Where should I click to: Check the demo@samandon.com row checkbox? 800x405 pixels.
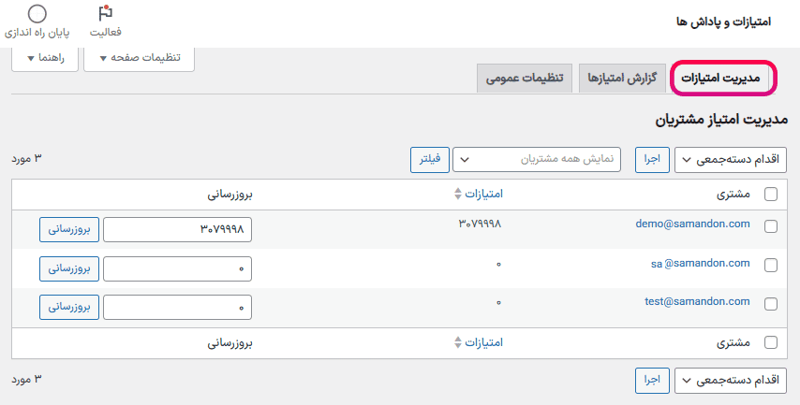(771, 226)
